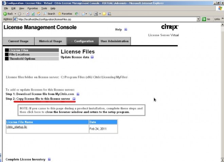Select the Configuration tab
Screen dimensions: 224x162
[x=83, y=41]
